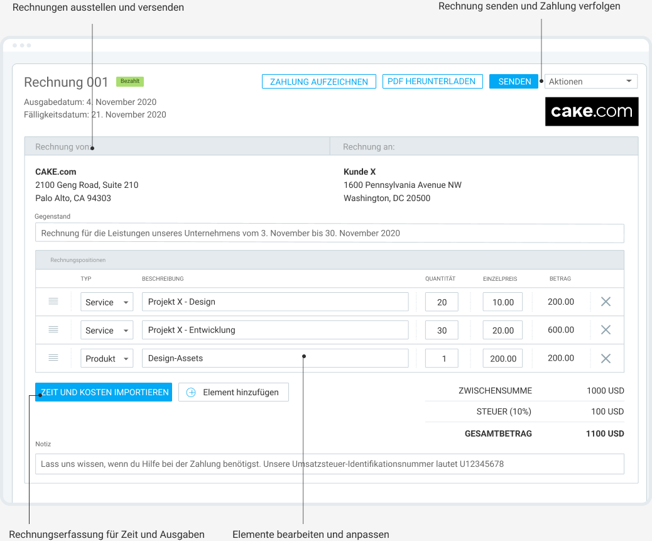Click ZAHLUNG AUFZEICHNEN

(318, 81)
